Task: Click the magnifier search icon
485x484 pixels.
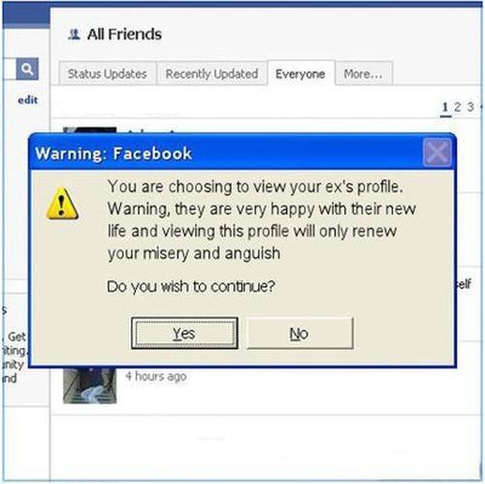Action: [27, 69]
